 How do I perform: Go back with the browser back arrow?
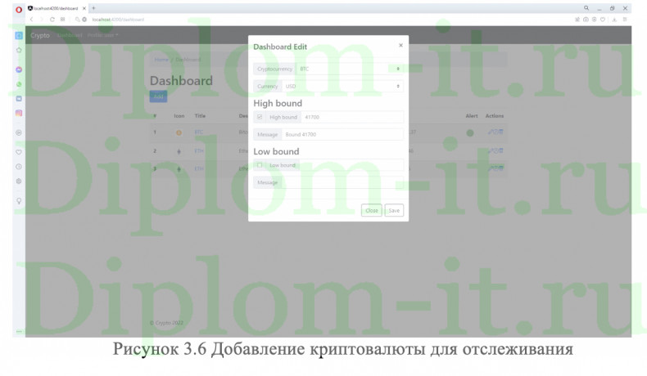coord(32,20)
